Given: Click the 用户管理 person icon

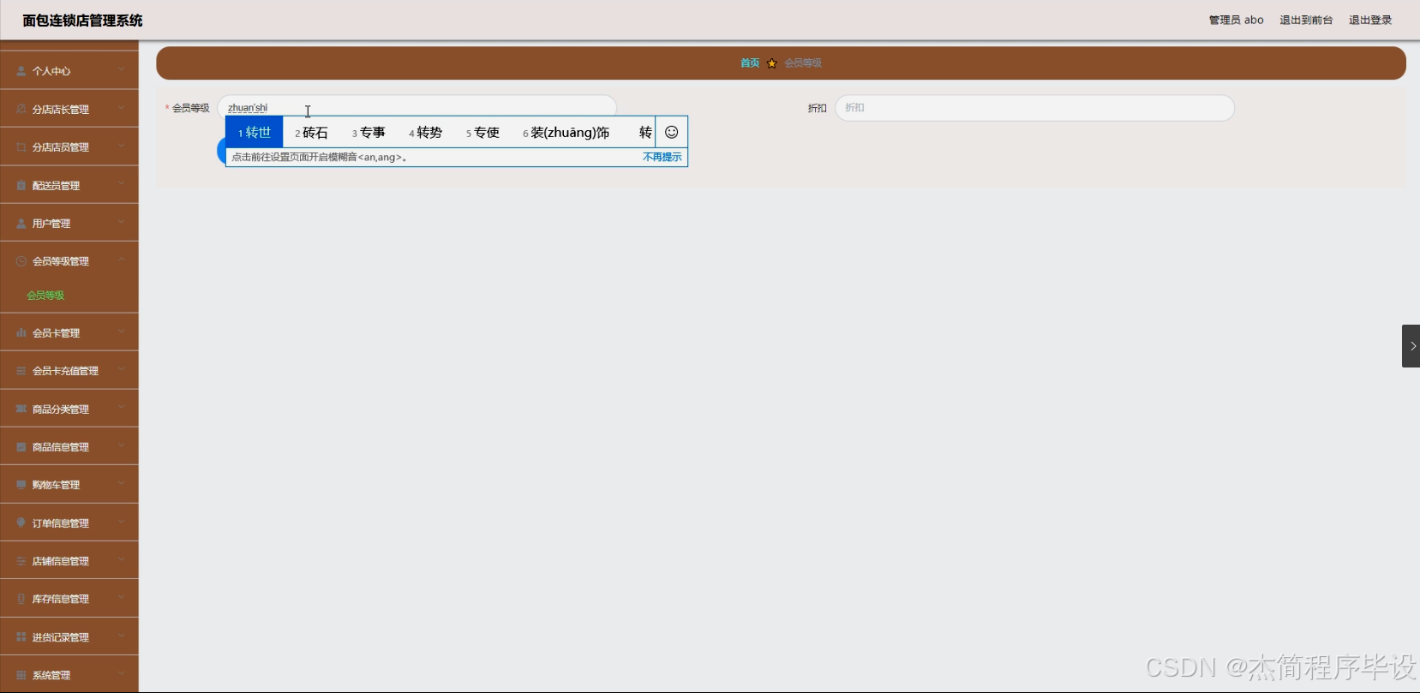Looking at the screenshot, I should 21,223.
